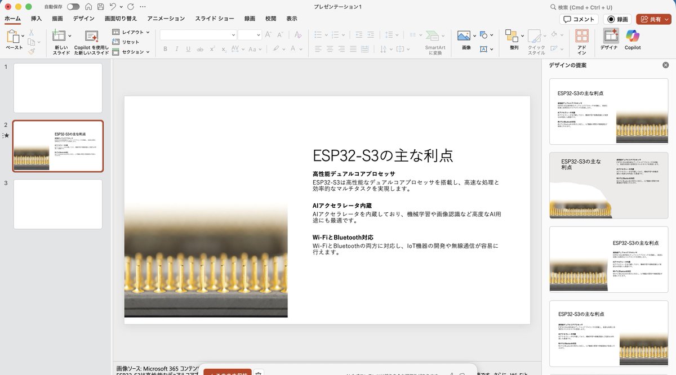Click the New Slide (新しいスライド) icon
Screen dimensions: 676x375
(x=59, y=37)
